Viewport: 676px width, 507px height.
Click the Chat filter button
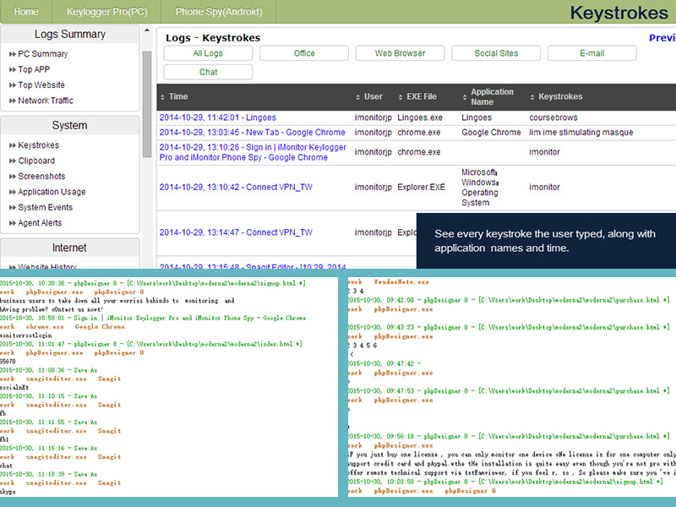click(208, 73)
